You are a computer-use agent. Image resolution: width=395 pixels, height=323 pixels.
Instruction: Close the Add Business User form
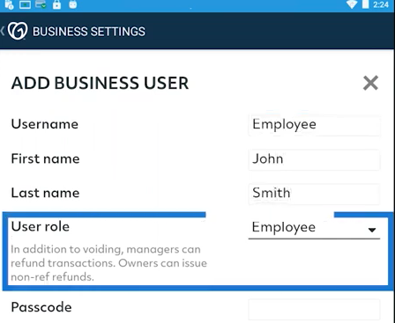pos(370,83)
